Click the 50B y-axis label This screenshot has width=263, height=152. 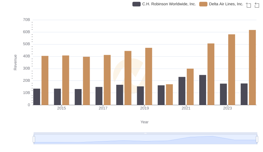tap(27, 44)
